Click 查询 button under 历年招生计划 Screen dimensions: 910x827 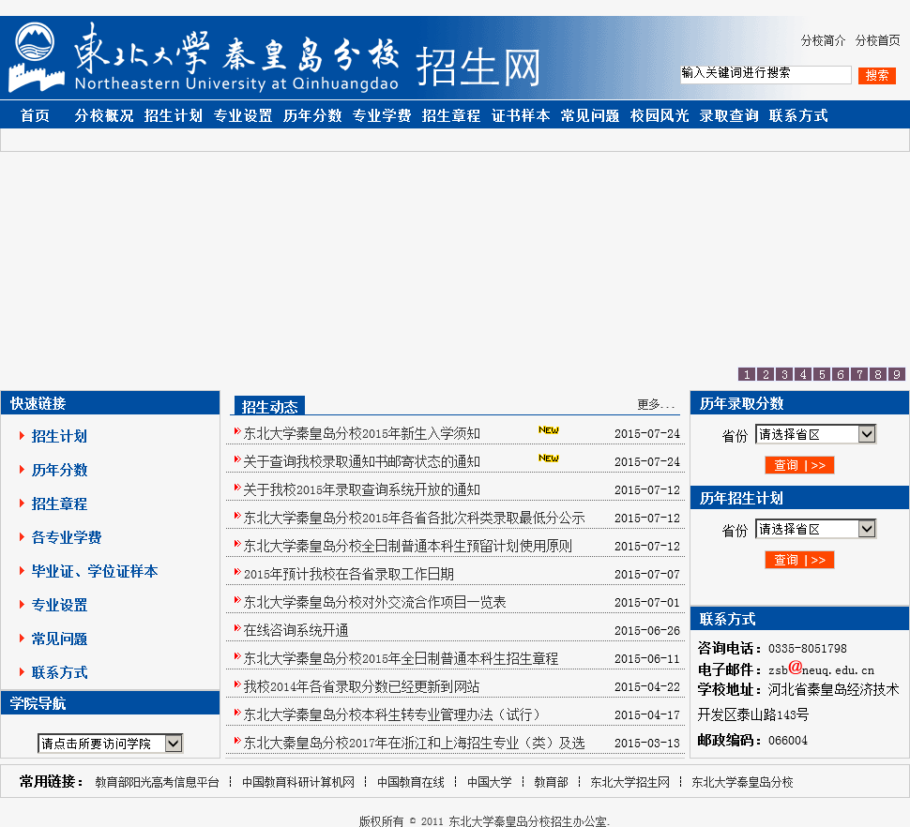point(799,560)
